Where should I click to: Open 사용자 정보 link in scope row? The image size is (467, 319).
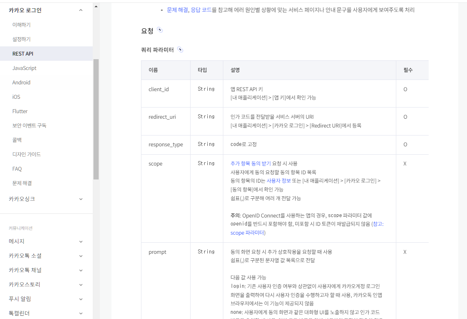[278, 181]
